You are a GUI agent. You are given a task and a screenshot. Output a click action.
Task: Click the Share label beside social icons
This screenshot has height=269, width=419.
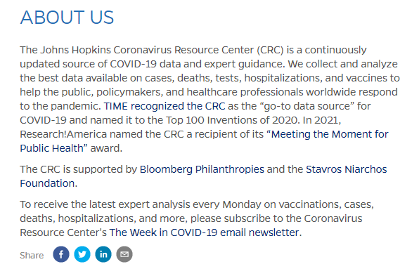(x=32, y=256)
